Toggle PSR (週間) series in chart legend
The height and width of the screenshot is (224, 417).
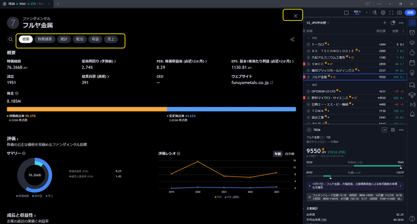pos(232,197)
